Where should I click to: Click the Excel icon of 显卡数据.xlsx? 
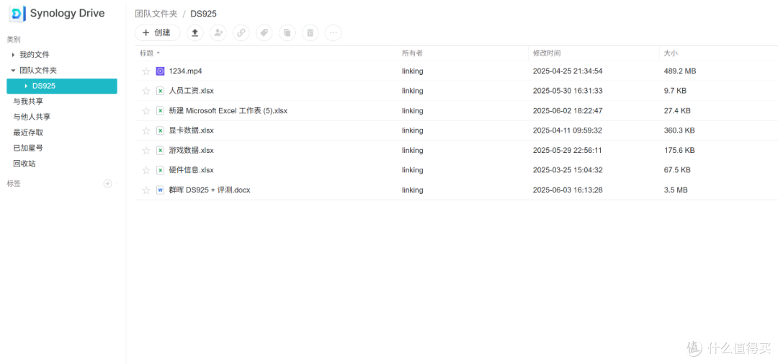pyautogui.click(x=160, y=130)
